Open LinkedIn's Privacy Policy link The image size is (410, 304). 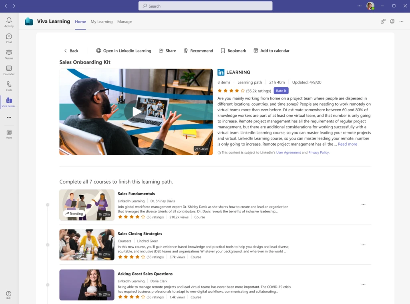point(318,152)
